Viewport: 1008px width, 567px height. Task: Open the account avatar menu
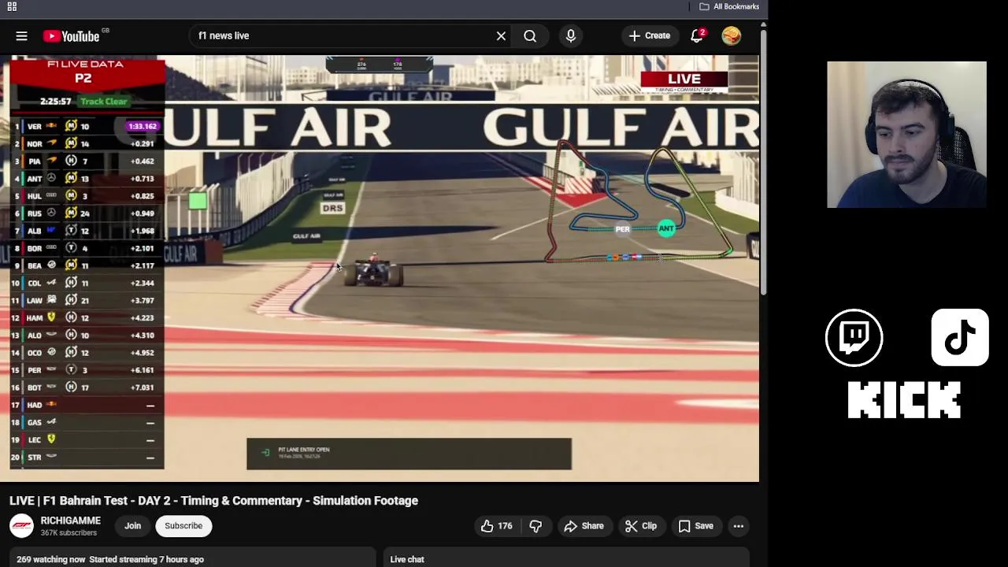(731, 35)
